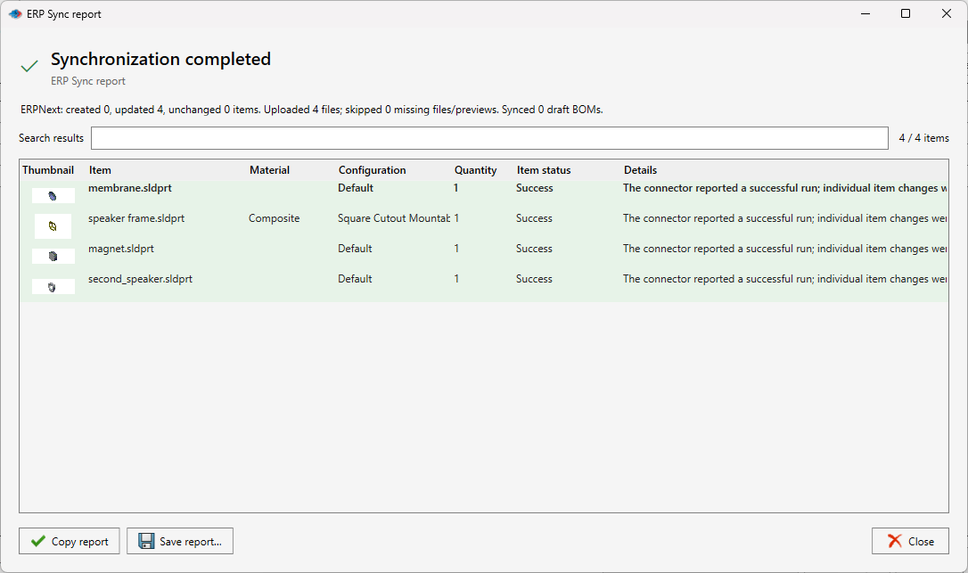Viewport: 968px width, 573px height.
Task: Click Details text for speaker frame.sldprt row
Action: (x=784, y=218)
